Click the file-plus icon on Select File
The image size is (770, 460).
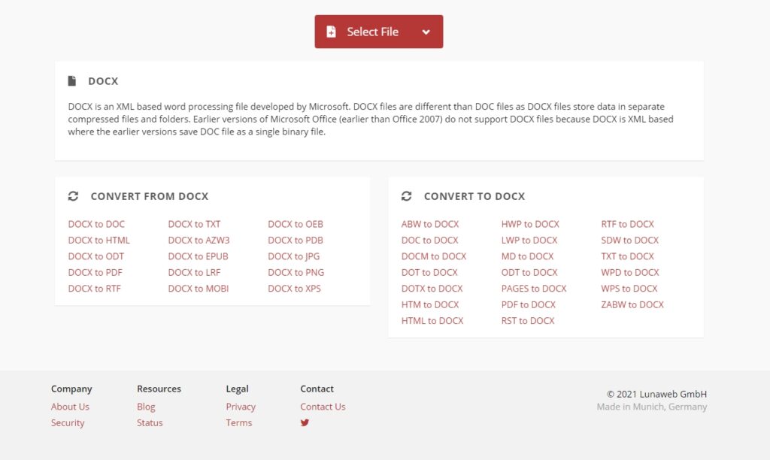pyautogui.click(x=331, y=32)
